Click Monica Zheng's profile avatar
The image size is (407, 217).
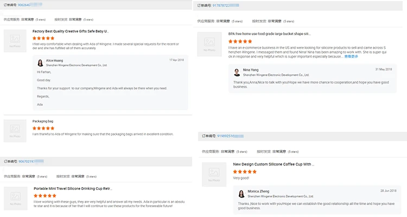(x=241, y=194)
